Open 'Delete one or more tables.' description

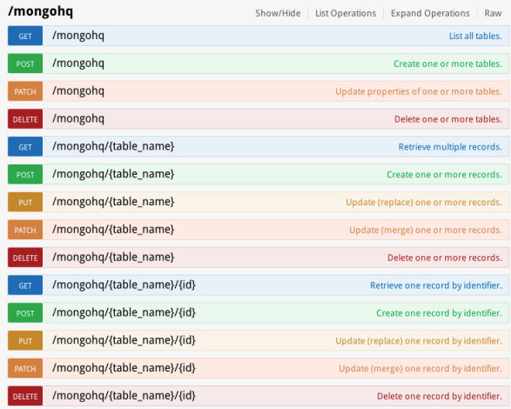[x=448, y=119]
